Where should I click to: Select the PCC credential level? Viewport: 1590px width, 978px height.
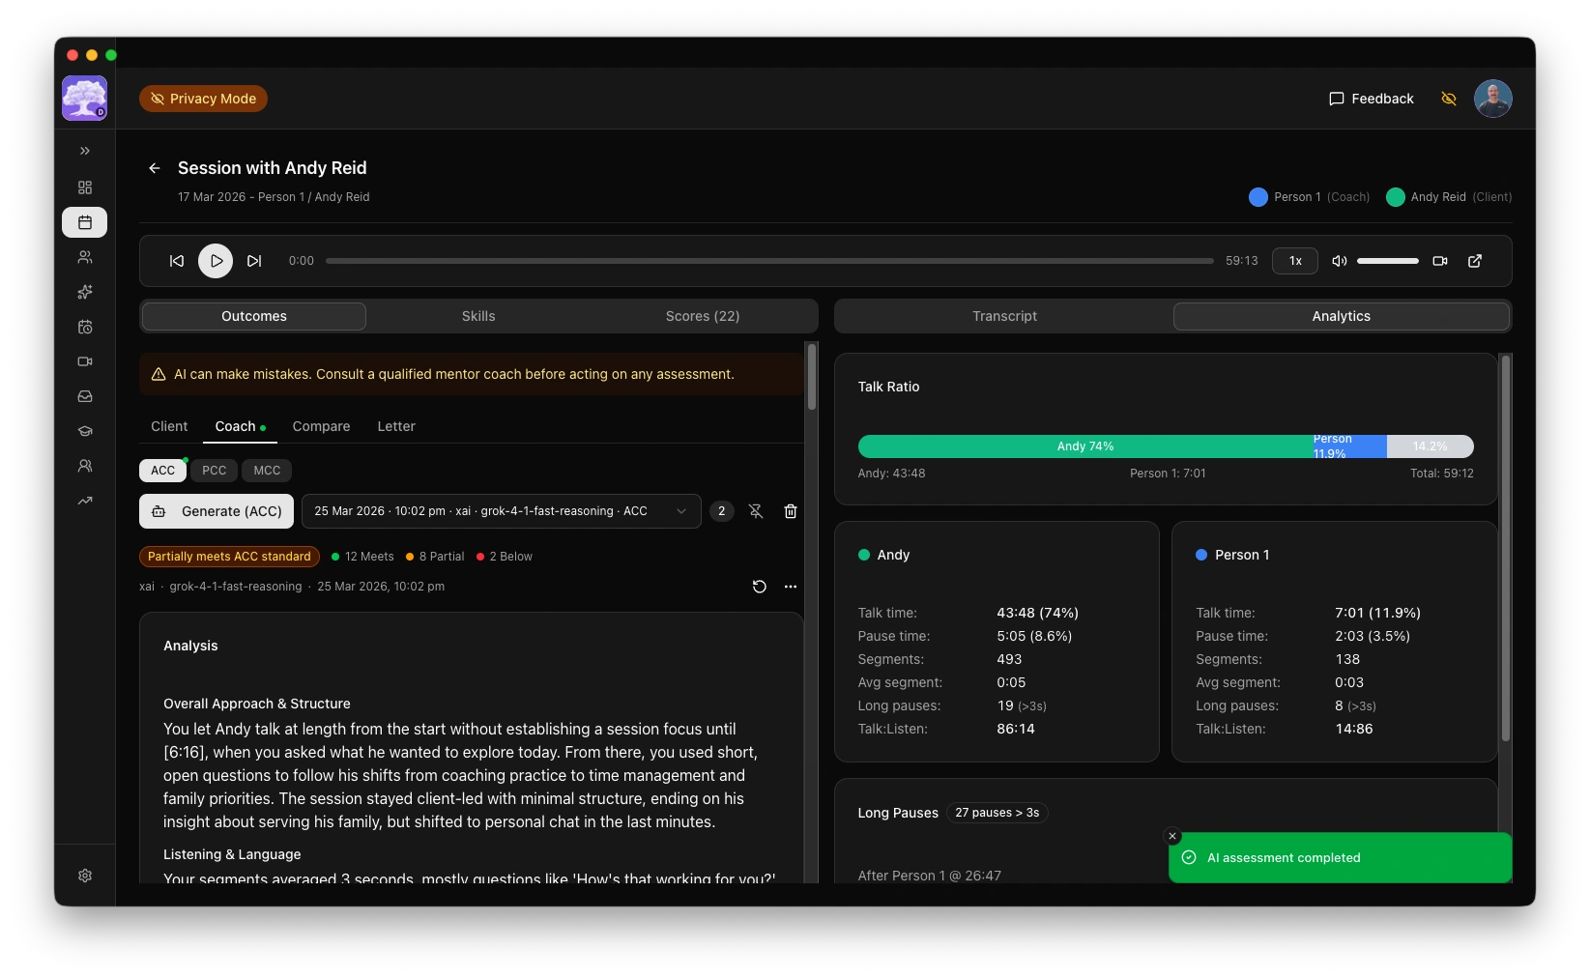click(214, 471)
